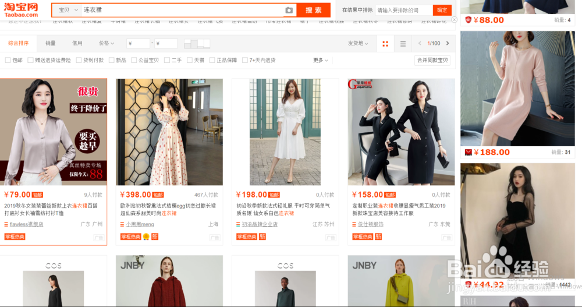
Task: Open the 宝贝 search type dropdown
Action: click(68, 10)
